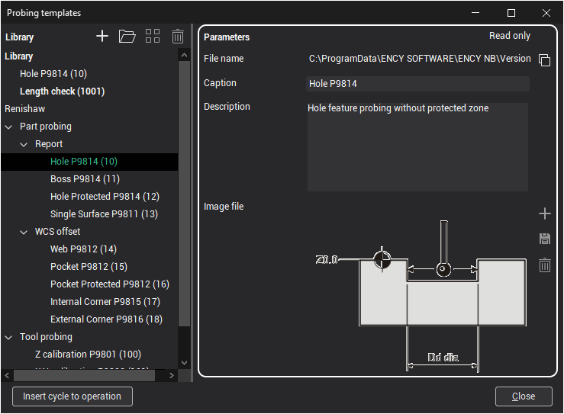
Task: Click the Caption field containing Hole P9814
Action: point(417,84)
